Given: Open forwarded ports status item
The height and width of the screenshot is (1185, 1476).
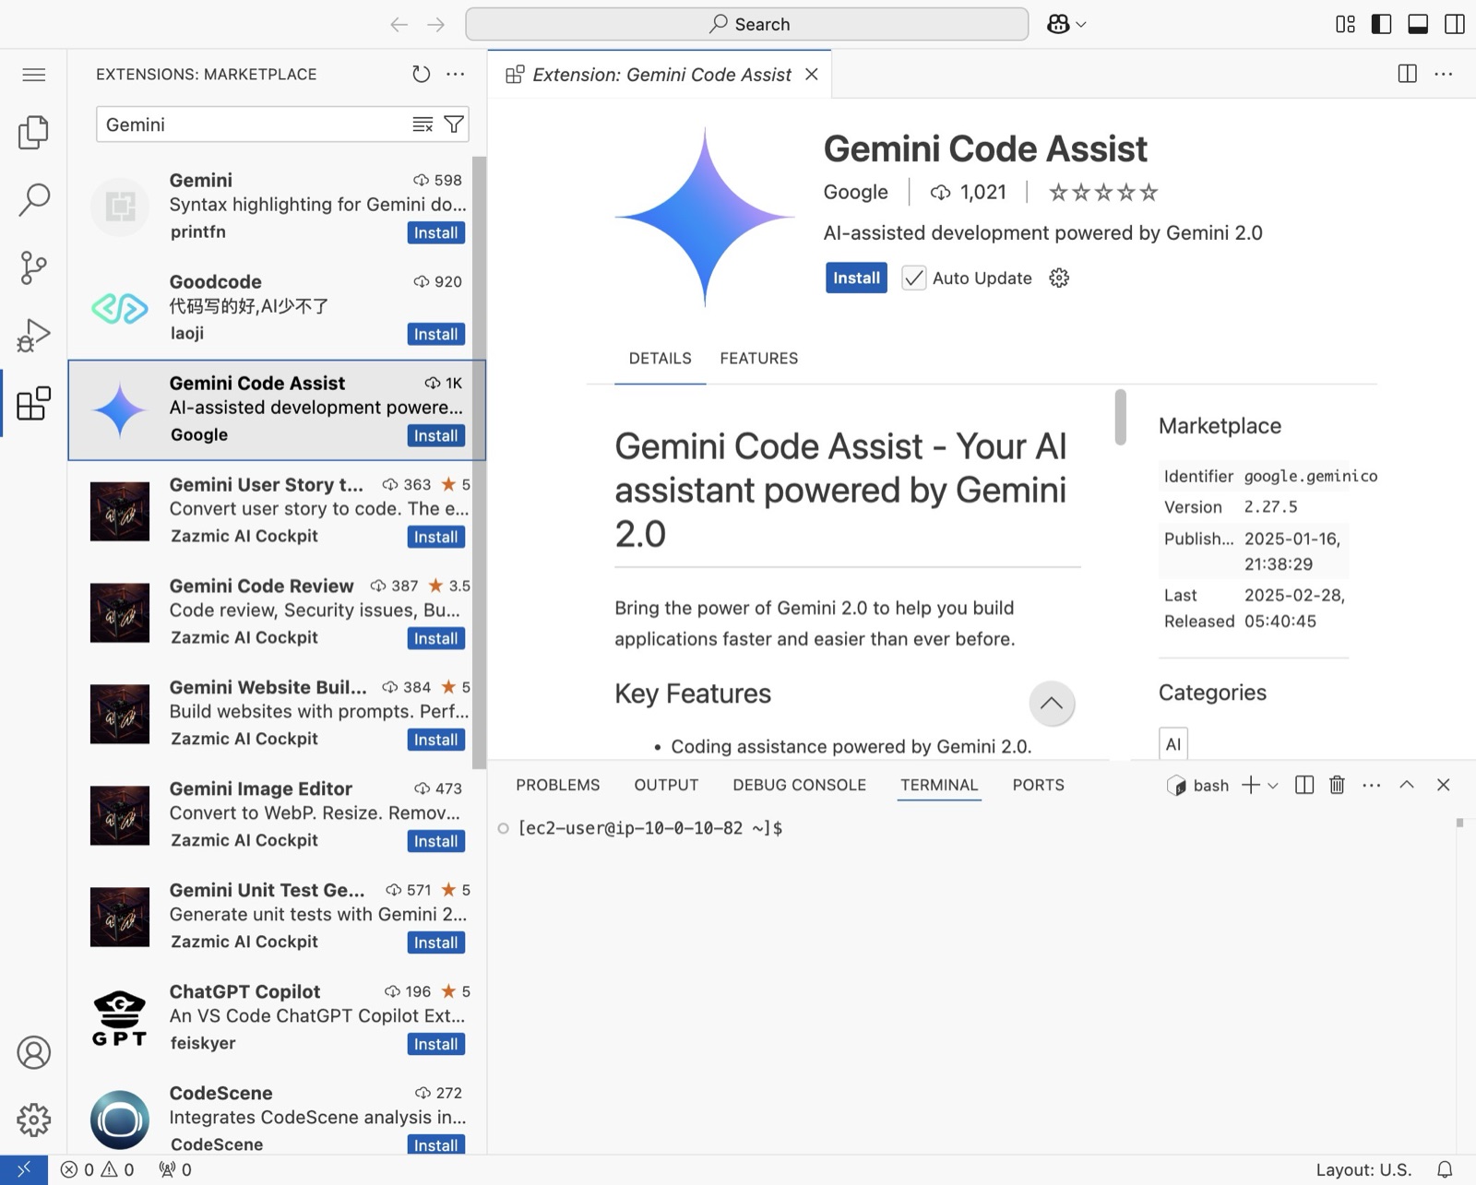Looking at the screenshot, I should point(175,1169).
